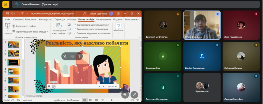
Task: Start slideshow from beginning (З початку)
Action: (x=7, y=29)
